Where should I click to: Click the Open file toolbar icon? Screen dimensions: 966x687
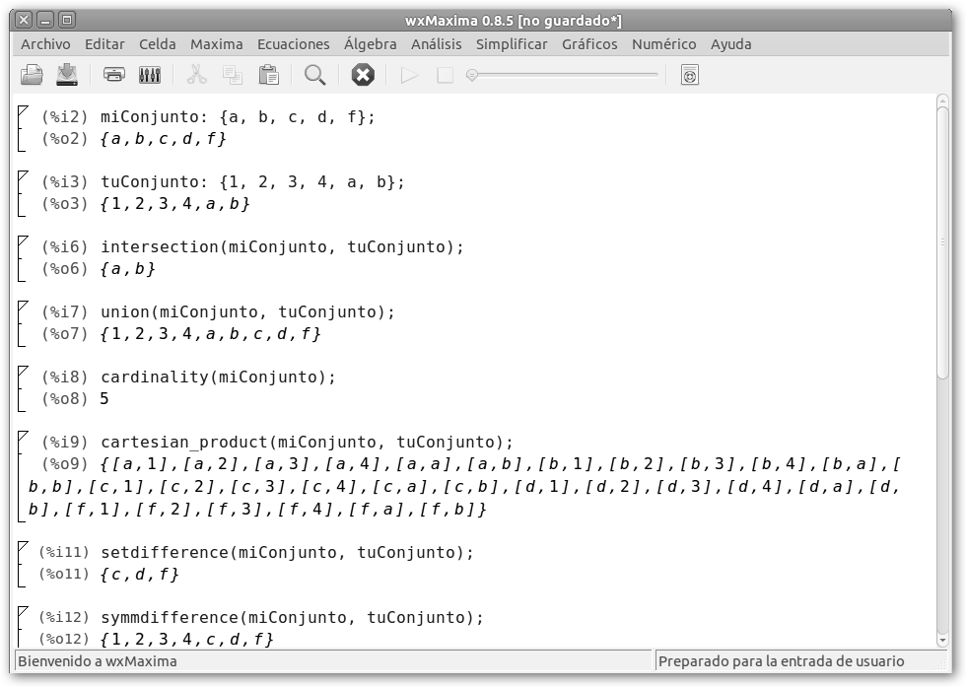33,75
